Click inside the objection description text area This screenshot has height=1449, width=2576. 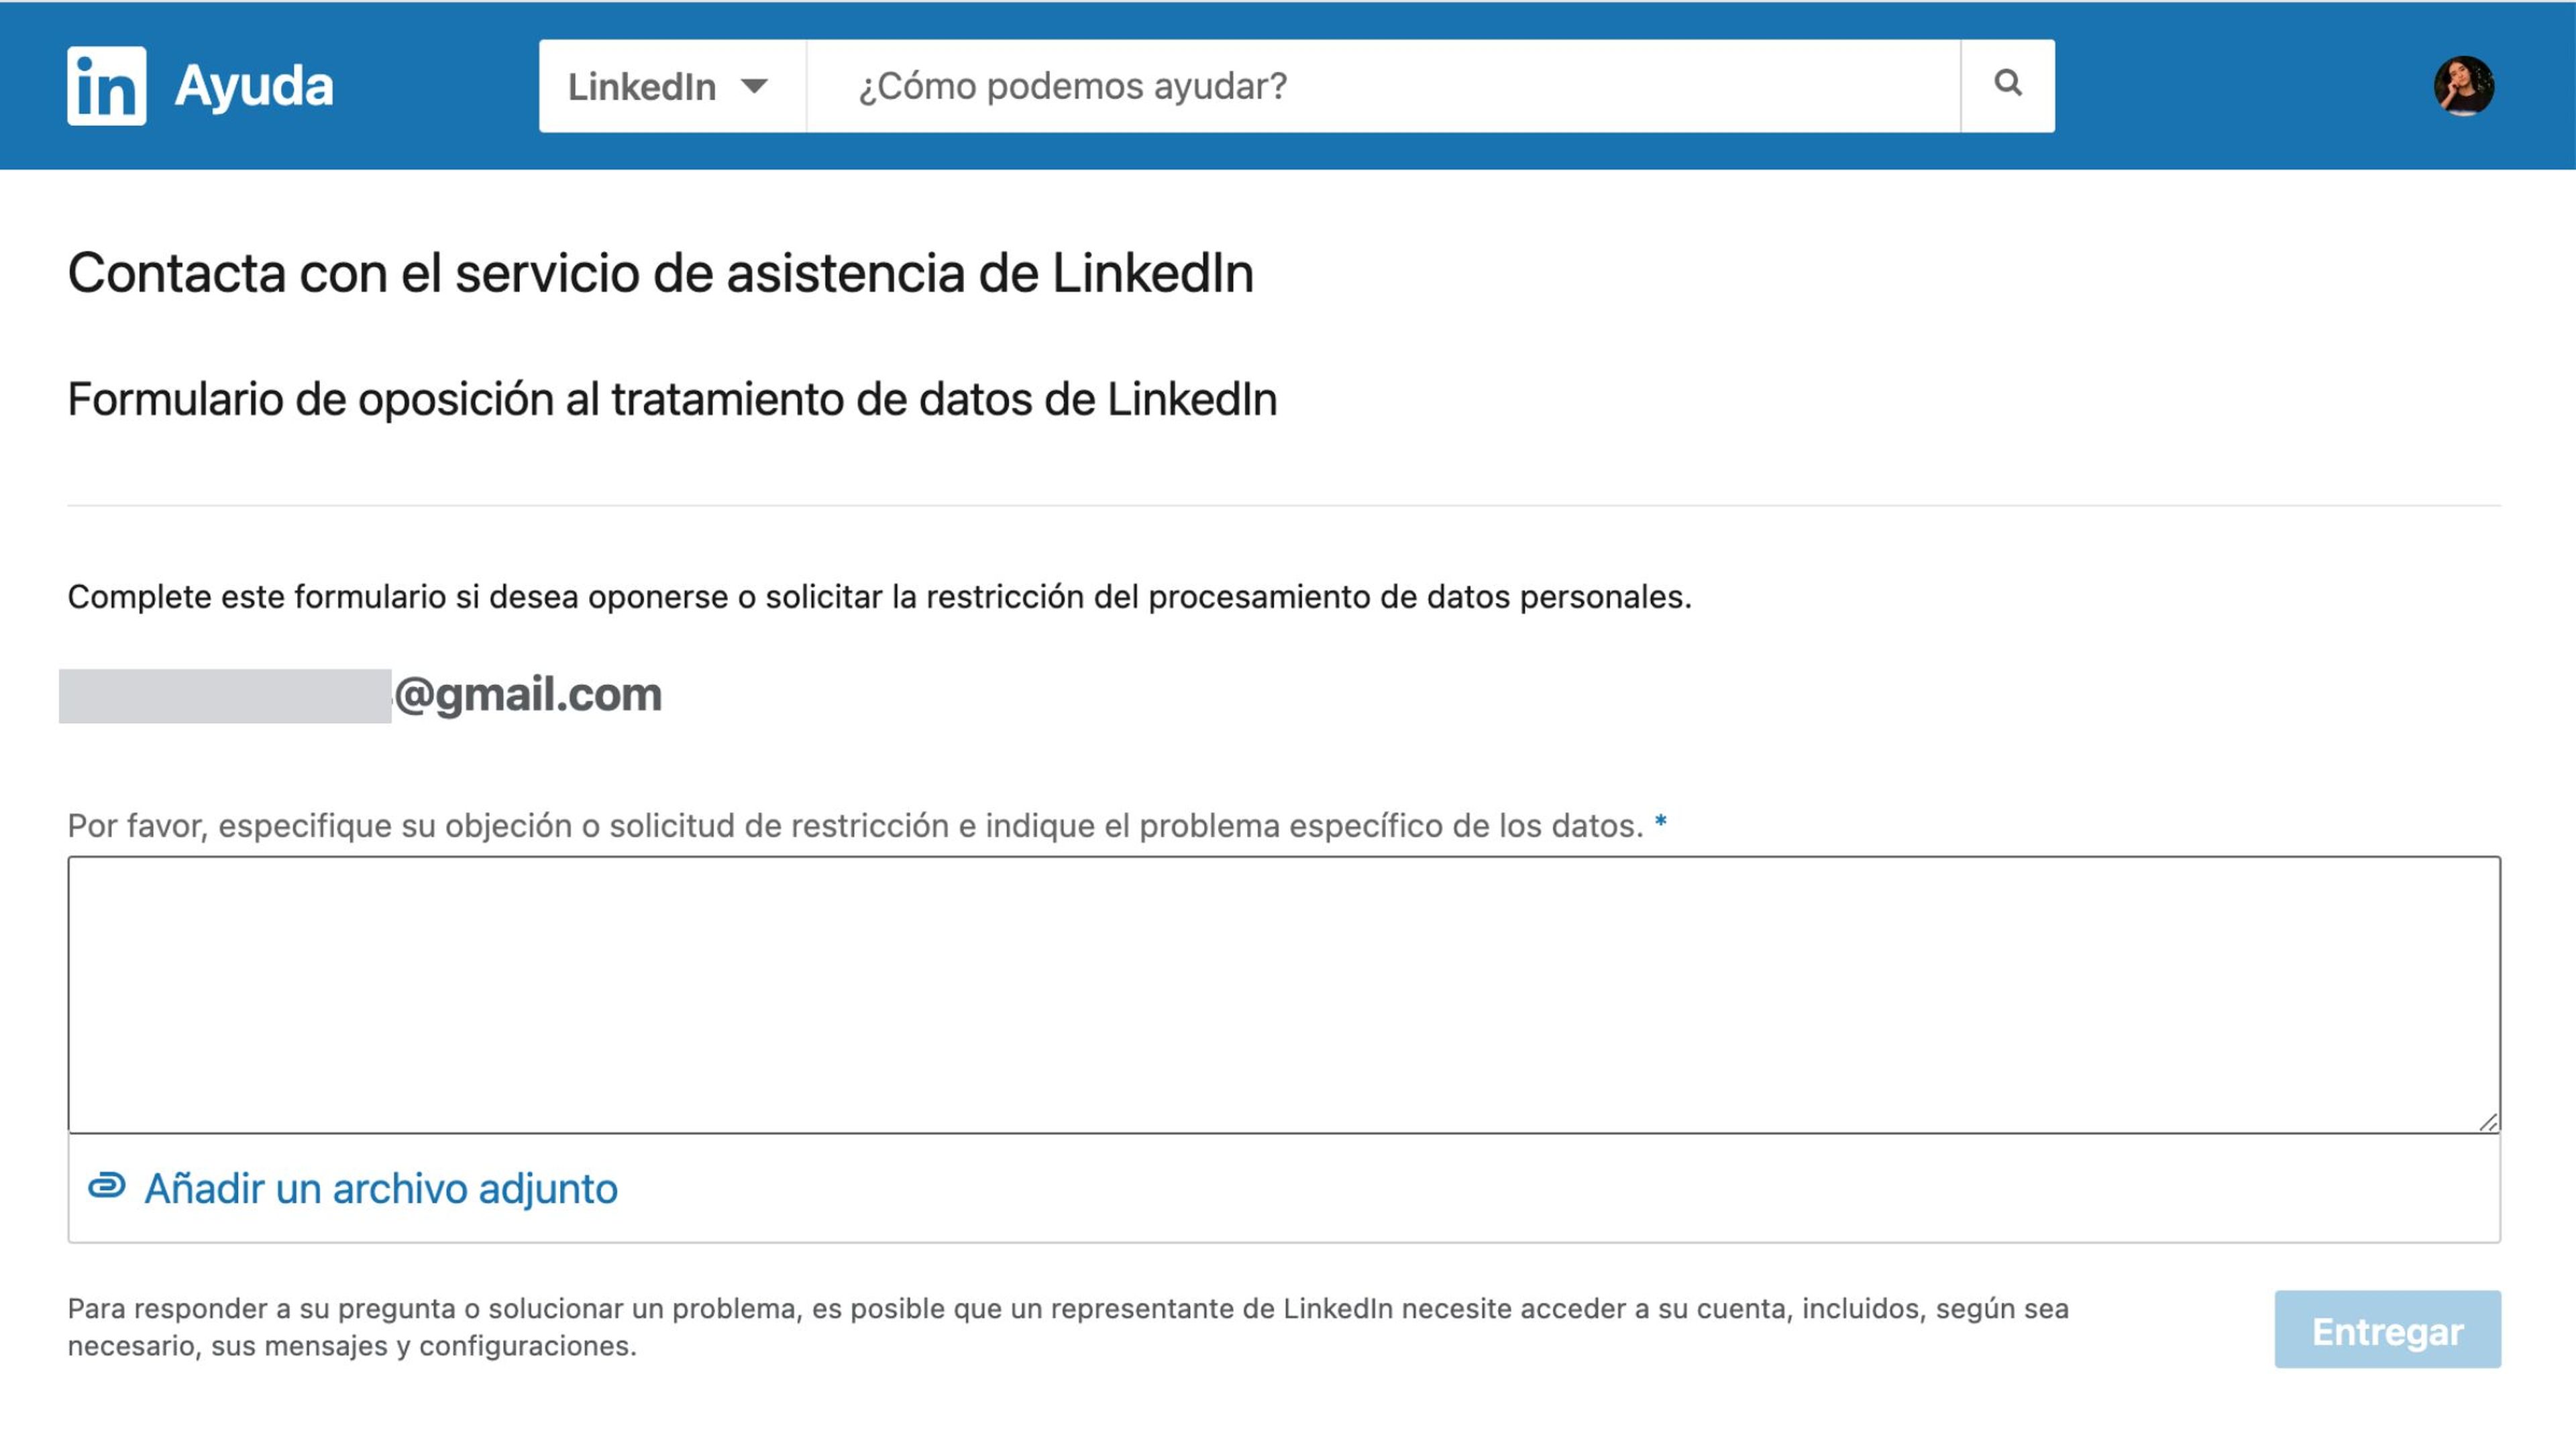1284,994
